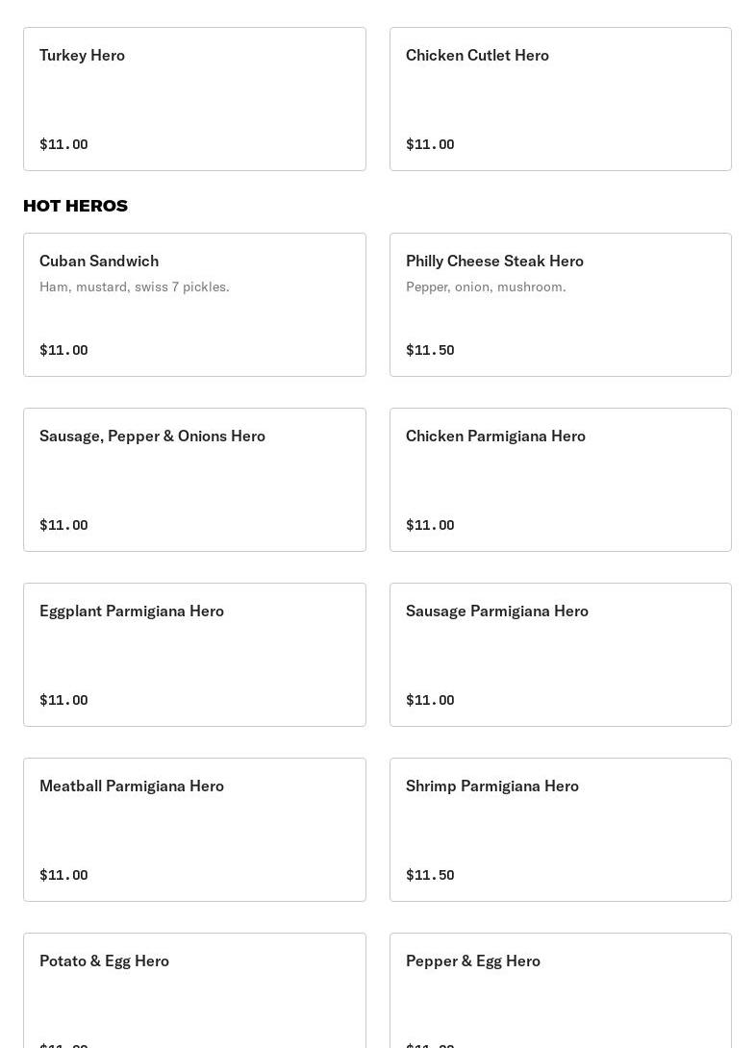Pick the Pepper & Egg Hero card
The height and width of the screenshot is (1048, 755).
[x=560, y=990]
